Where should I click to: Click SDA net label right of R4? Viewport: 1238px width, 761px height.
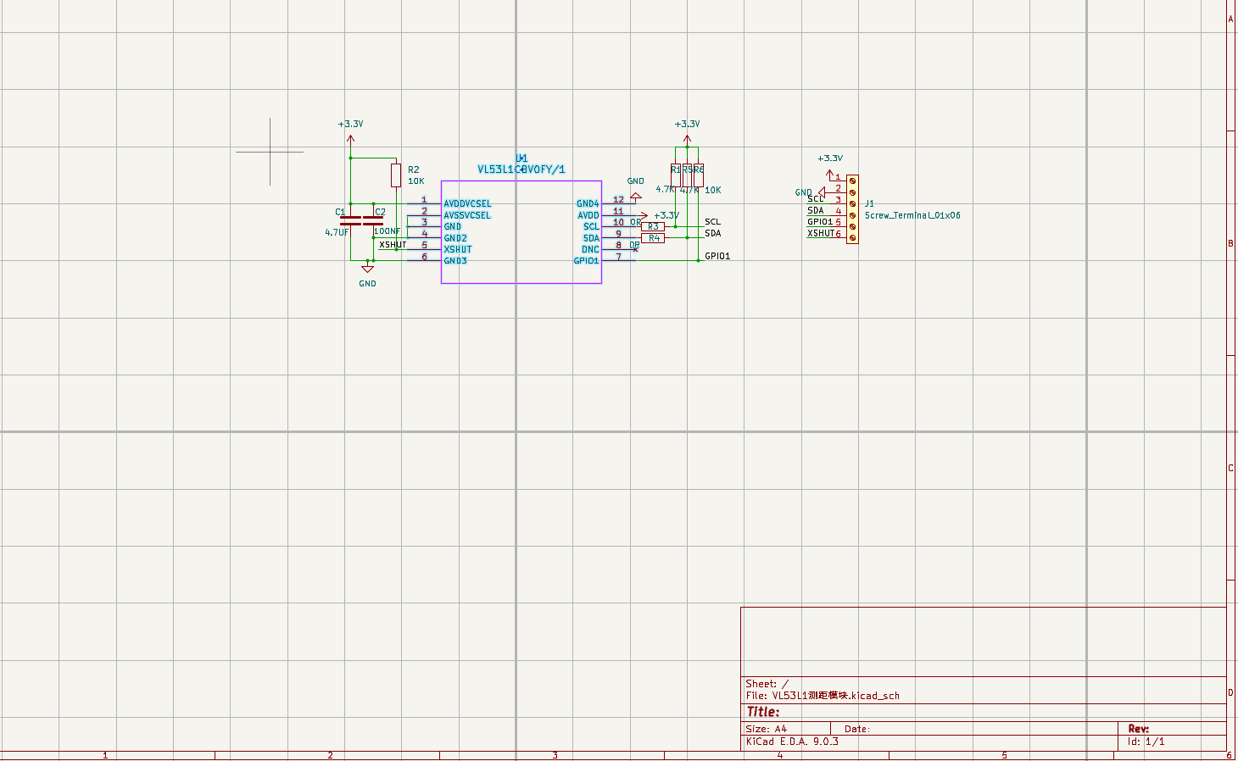(712, 233)
